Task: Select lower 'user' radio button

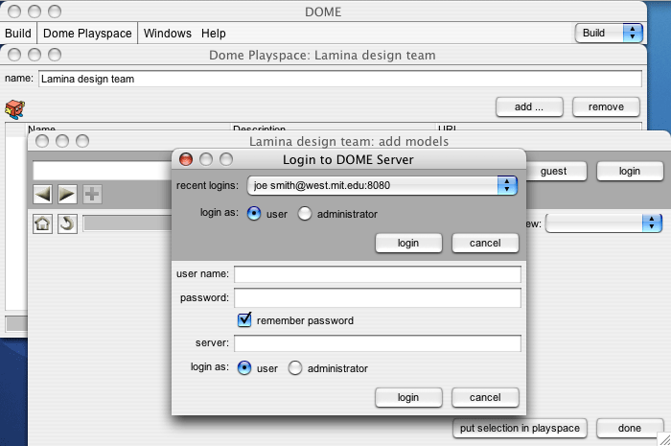Action: pos(244,367)
